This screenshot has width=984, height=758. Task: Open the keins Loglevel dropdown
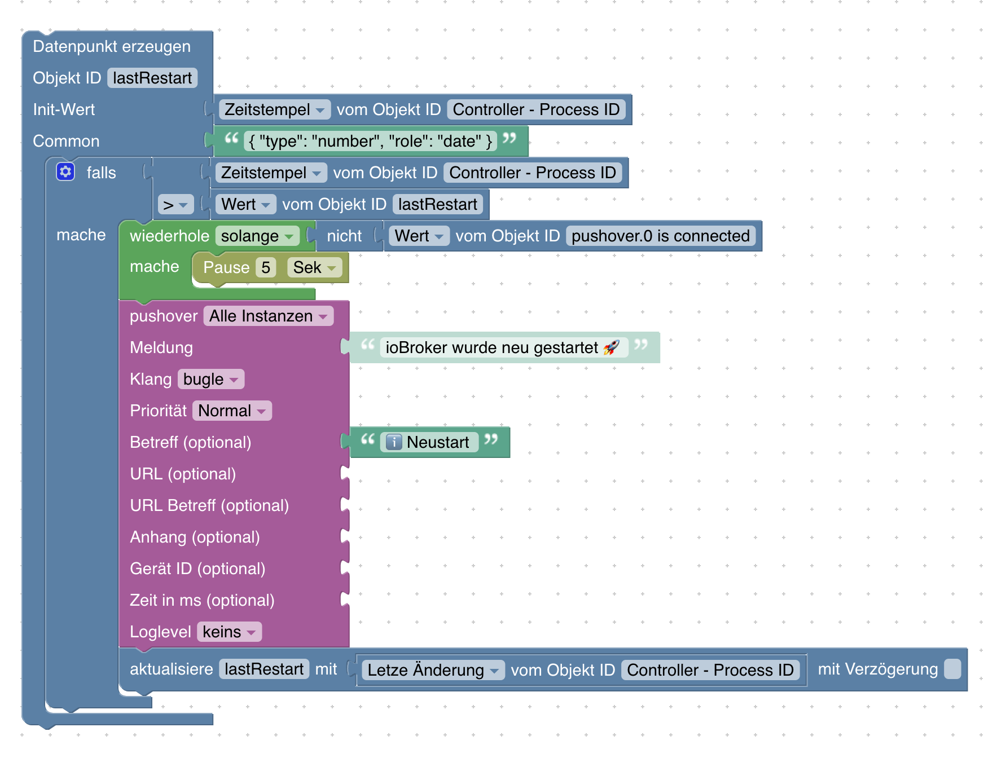(x=229, y=632)
